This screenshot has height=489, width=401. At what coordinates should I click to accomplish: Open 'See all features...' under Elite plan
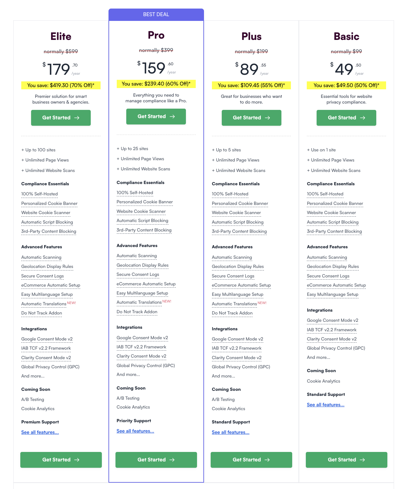click(40, 432)
